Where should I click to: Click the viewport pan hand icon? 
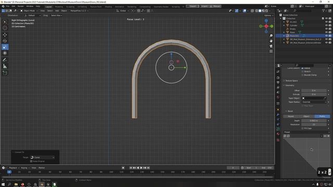click(271, 41)
